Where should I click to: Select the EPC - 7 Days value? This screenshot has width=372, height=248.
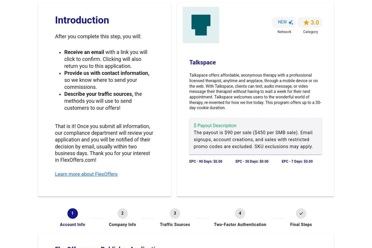[297, 161]
